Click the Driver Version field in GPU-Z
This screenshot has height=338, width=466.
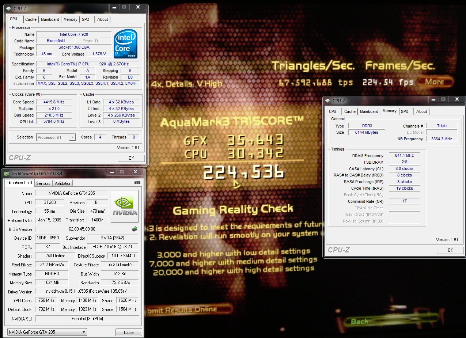[87, 292]
